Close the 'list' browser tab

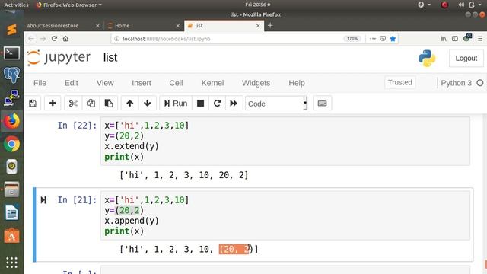pyautogui.click(x=258, y=26)
